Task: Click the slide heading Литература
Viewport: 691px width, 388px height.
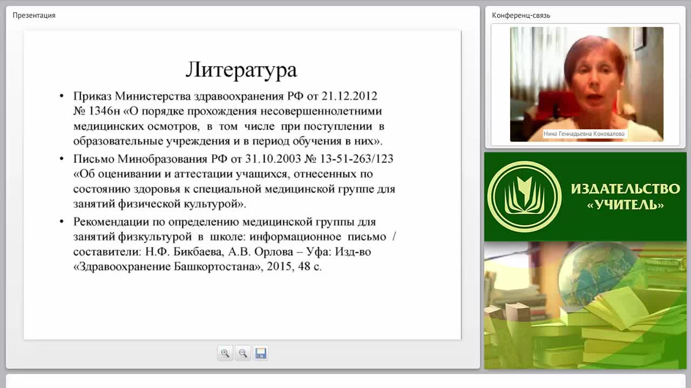Action: point(241,70)
